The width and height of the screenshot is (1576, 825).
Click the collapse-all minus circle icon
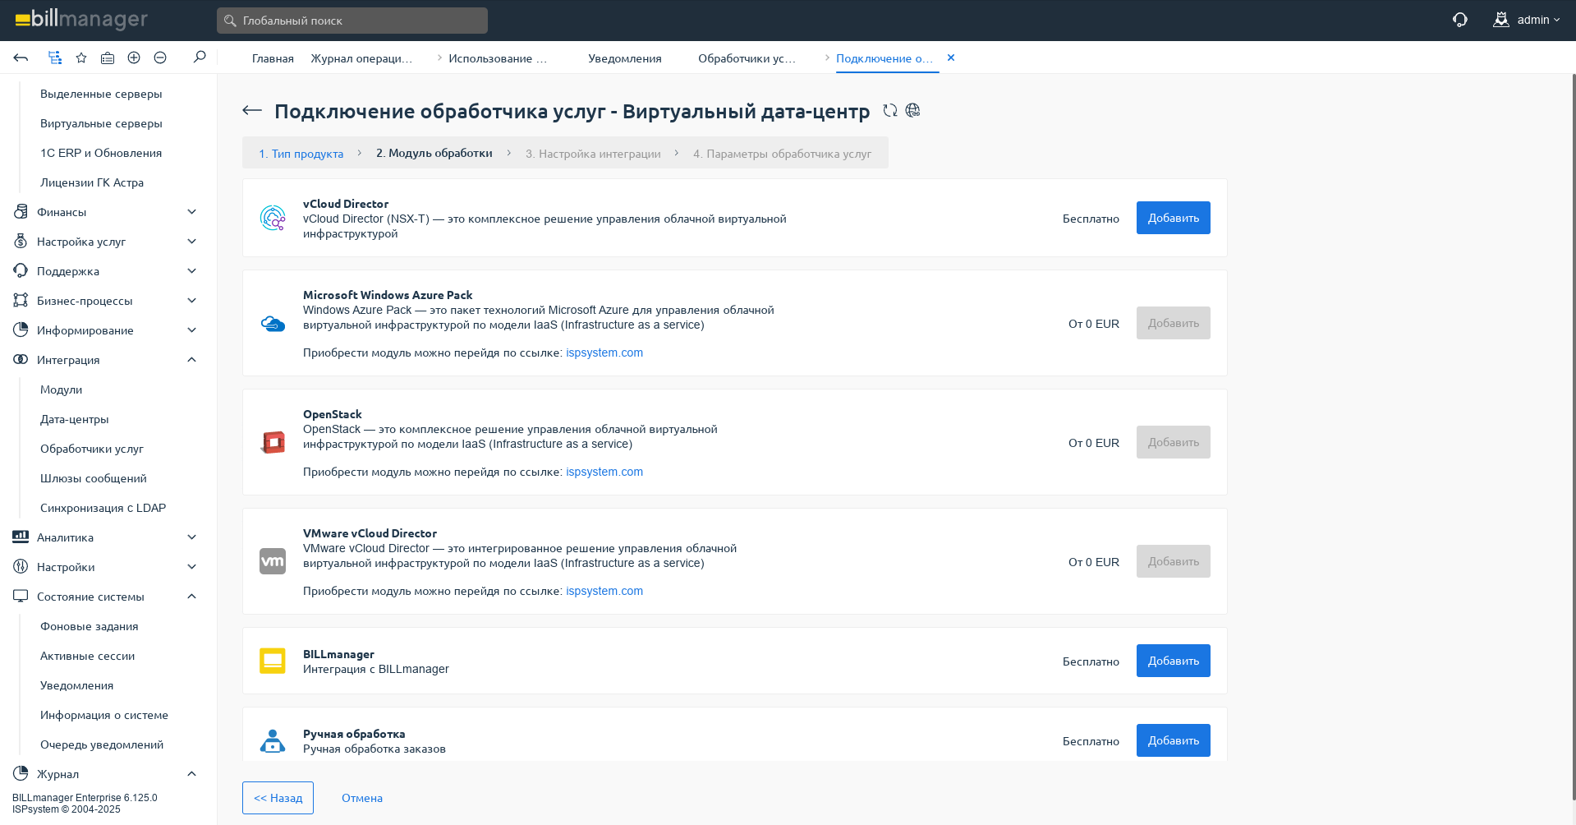point(160,58)
